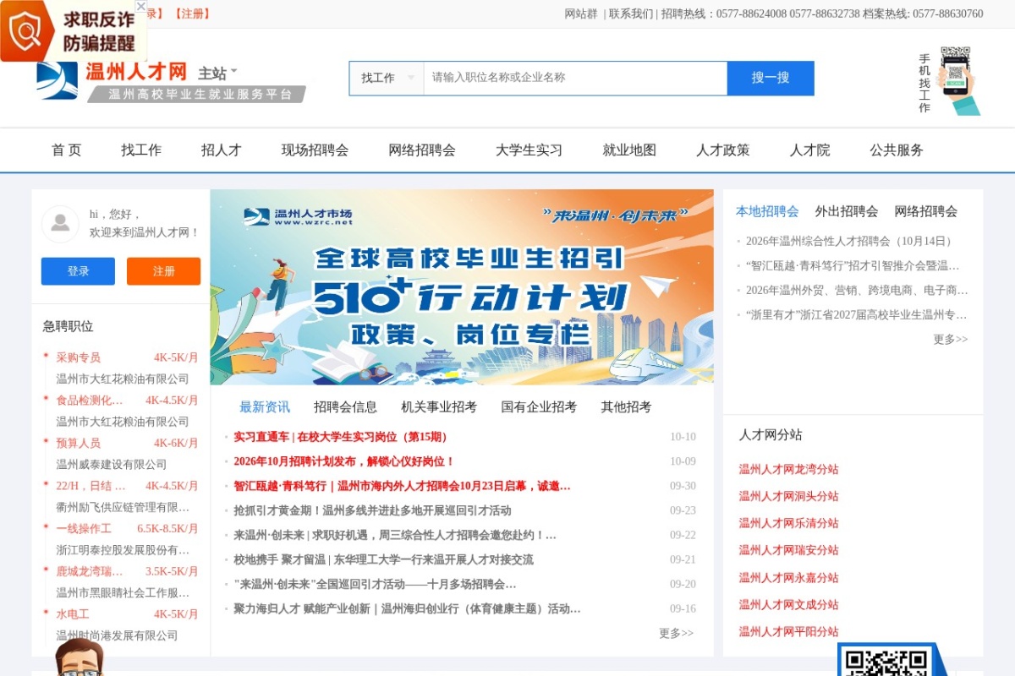1015x676 pixels.
Task: Open the 人才院 navigation item
Action: tap(810, 150)
